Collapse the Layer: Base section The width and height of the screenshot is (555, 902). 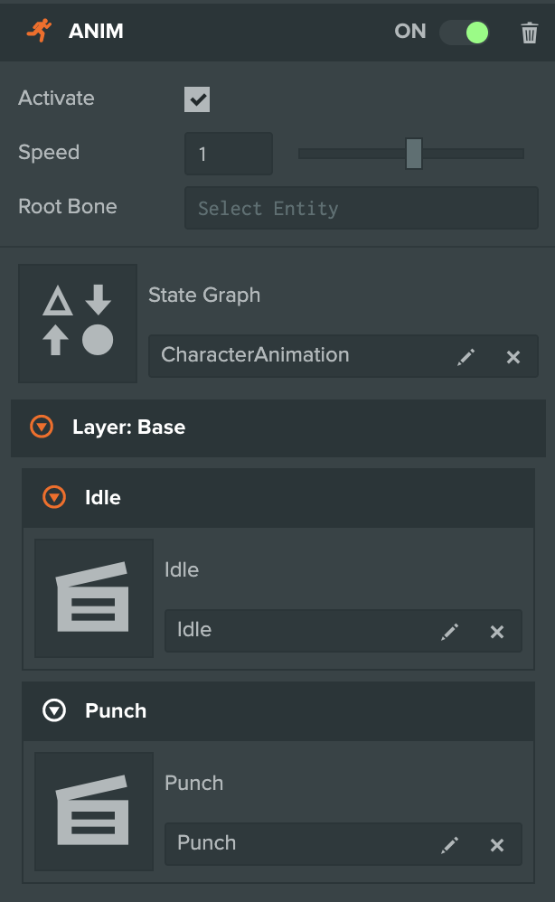coord(42,428)
